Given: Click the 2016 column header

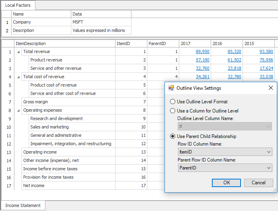Looking at the screenshot, I should coord(227,43).
